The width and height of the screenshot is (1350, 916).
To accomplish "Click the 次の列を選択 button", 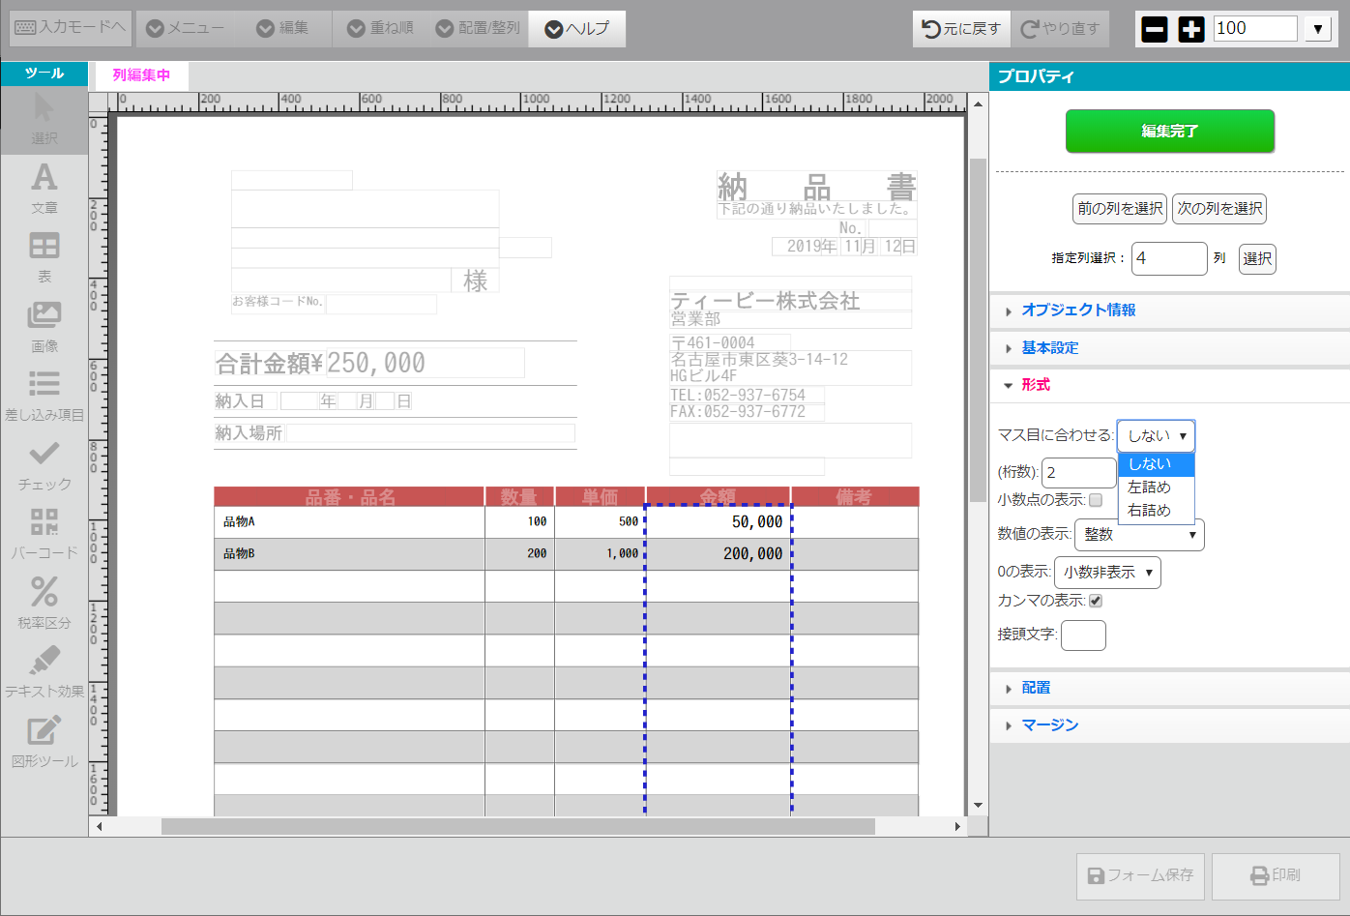I will tap(1219, 209).
